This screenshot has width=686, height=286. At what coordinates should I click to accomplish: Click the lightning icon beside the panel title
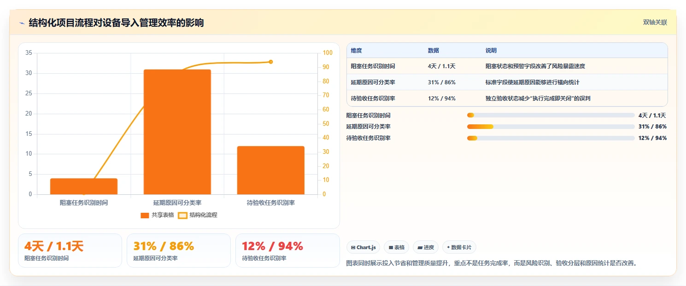[x=22, y=23]
